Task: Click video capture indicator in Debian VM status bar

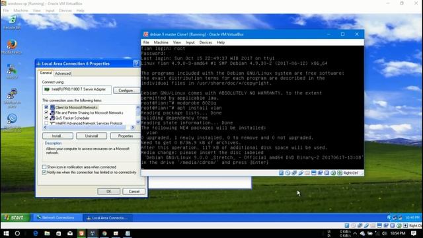Action: (320, 173)
